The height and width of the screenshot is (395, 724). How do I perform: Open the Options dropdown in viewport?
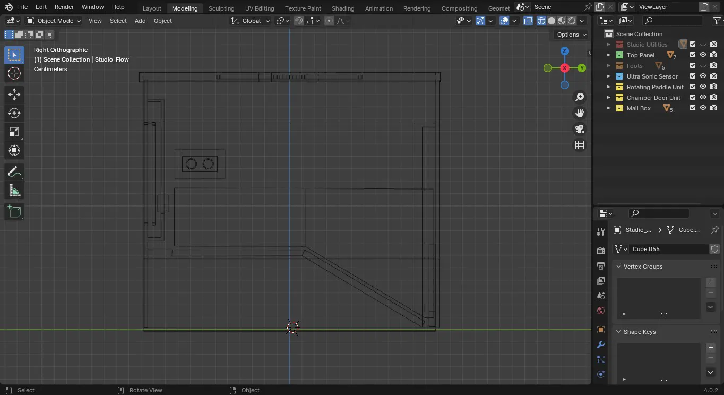[571, 35]
